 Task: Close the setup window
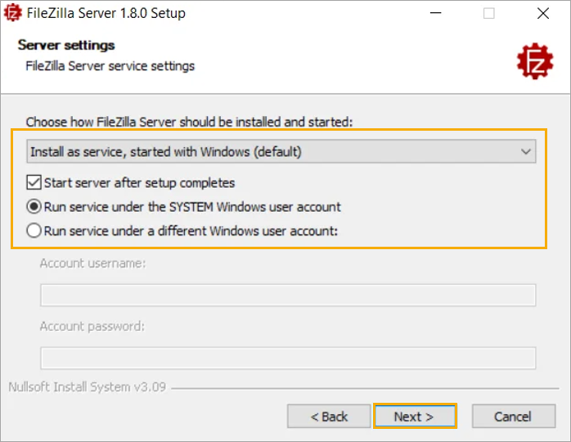pos(543,13)
